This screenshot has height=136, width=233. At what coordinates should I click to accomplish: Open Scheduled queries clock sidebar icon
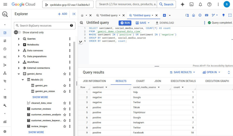5,49
